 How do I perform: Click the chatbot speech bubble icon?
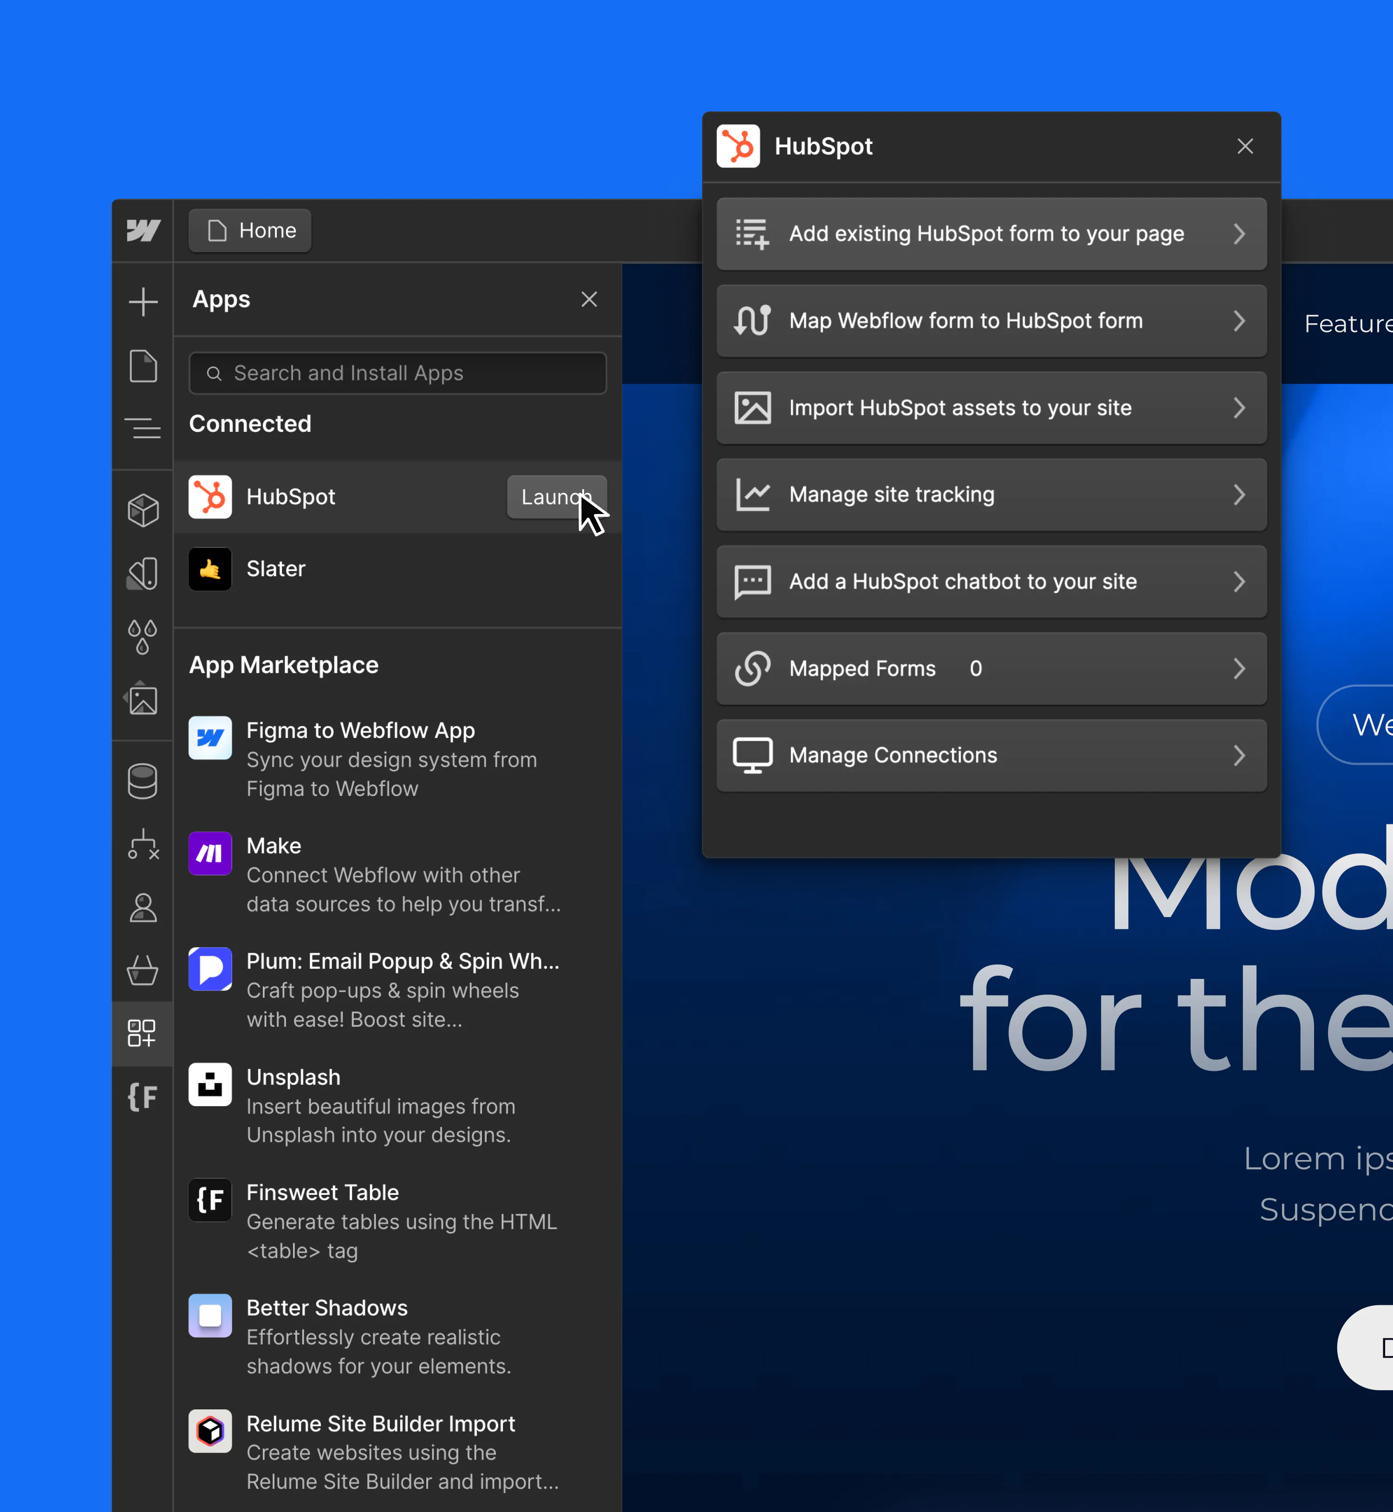click(753, 582)
